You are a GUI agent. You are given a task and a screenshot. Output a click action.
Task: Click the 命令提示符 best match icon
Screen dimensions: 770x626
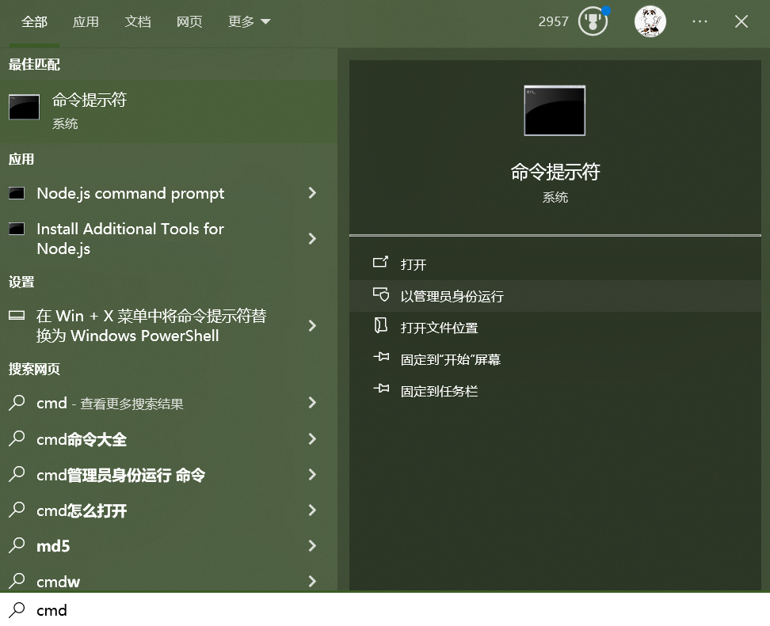[24, 107]
